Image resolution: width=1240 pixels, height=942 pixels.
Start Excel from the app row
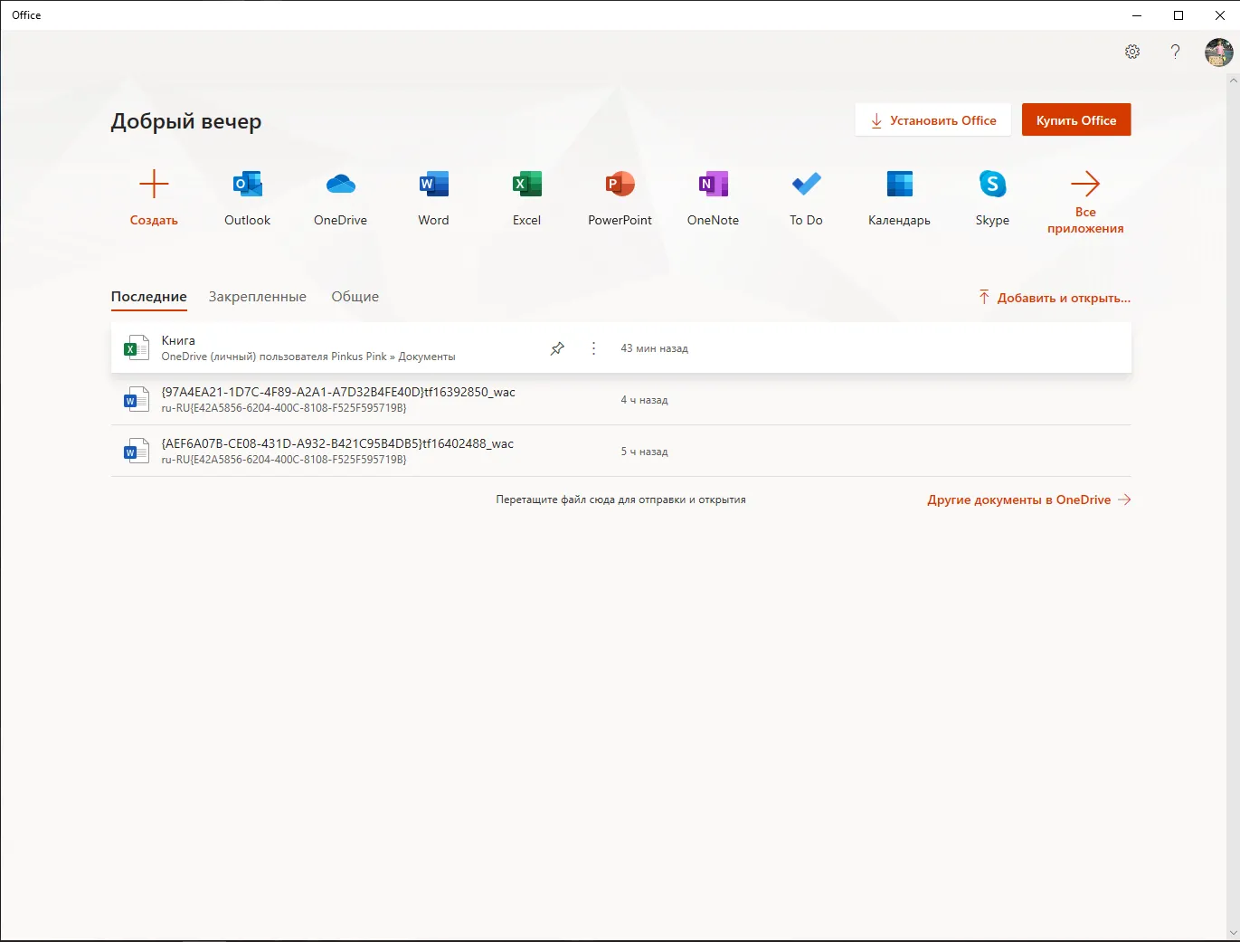coord(526,185)
